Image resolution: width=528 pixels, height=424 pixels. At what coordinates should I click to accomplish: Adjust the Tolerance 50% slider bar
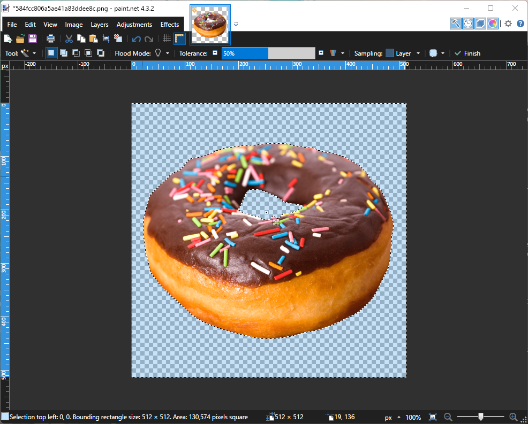tap(268, 53)
